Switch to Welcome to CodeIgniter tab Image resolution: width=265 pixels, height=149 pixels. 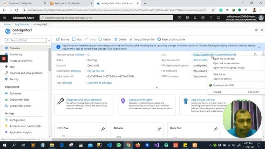tap(71, 3)
